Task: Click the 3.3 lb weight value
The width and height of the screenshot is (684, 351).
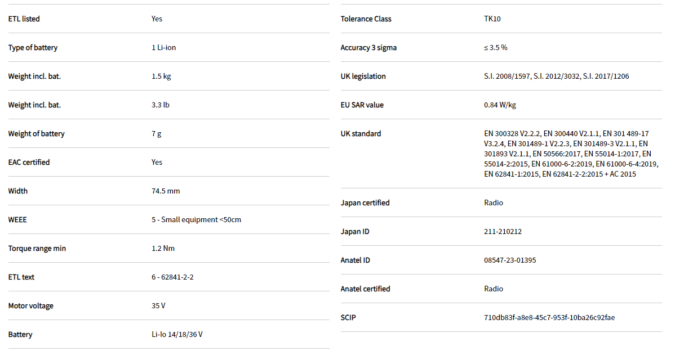Action: point(160,105)
